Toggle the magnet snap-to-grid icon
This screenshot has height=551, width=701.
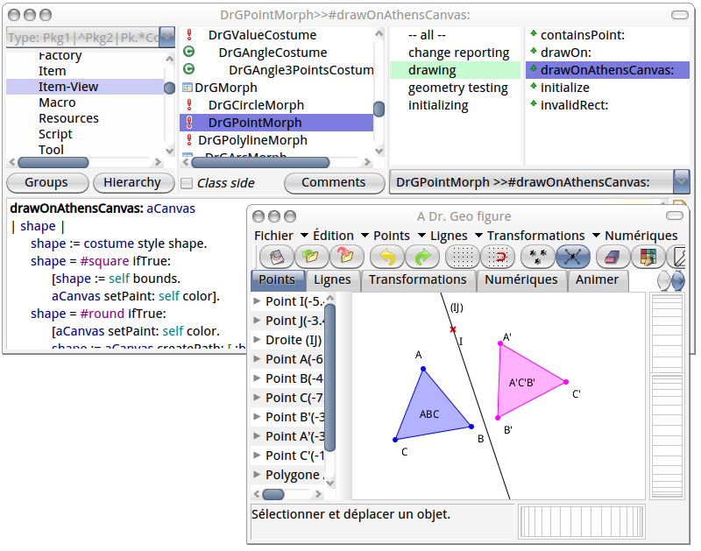497,256
